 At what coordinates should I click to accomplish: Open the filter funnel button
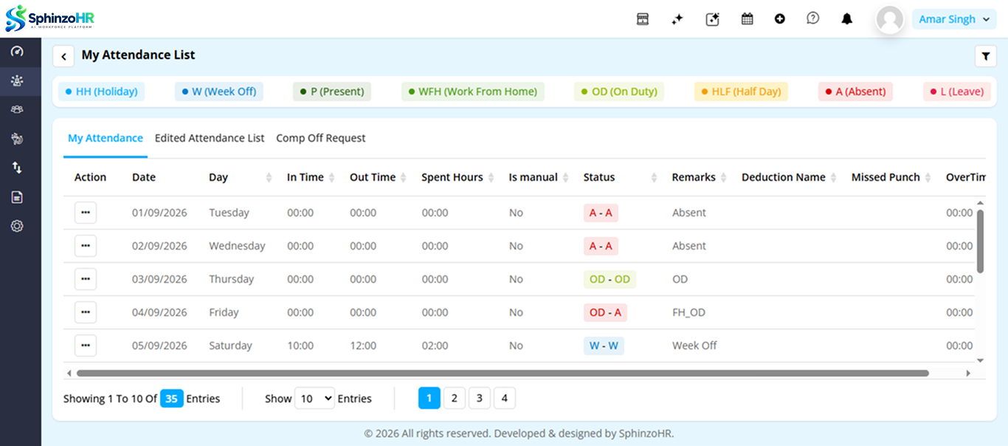point(985,56)
